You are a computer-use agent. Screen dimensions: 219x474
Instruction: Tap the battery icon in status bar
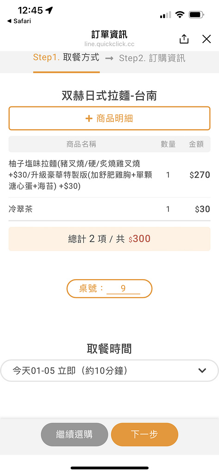(197, 14)
